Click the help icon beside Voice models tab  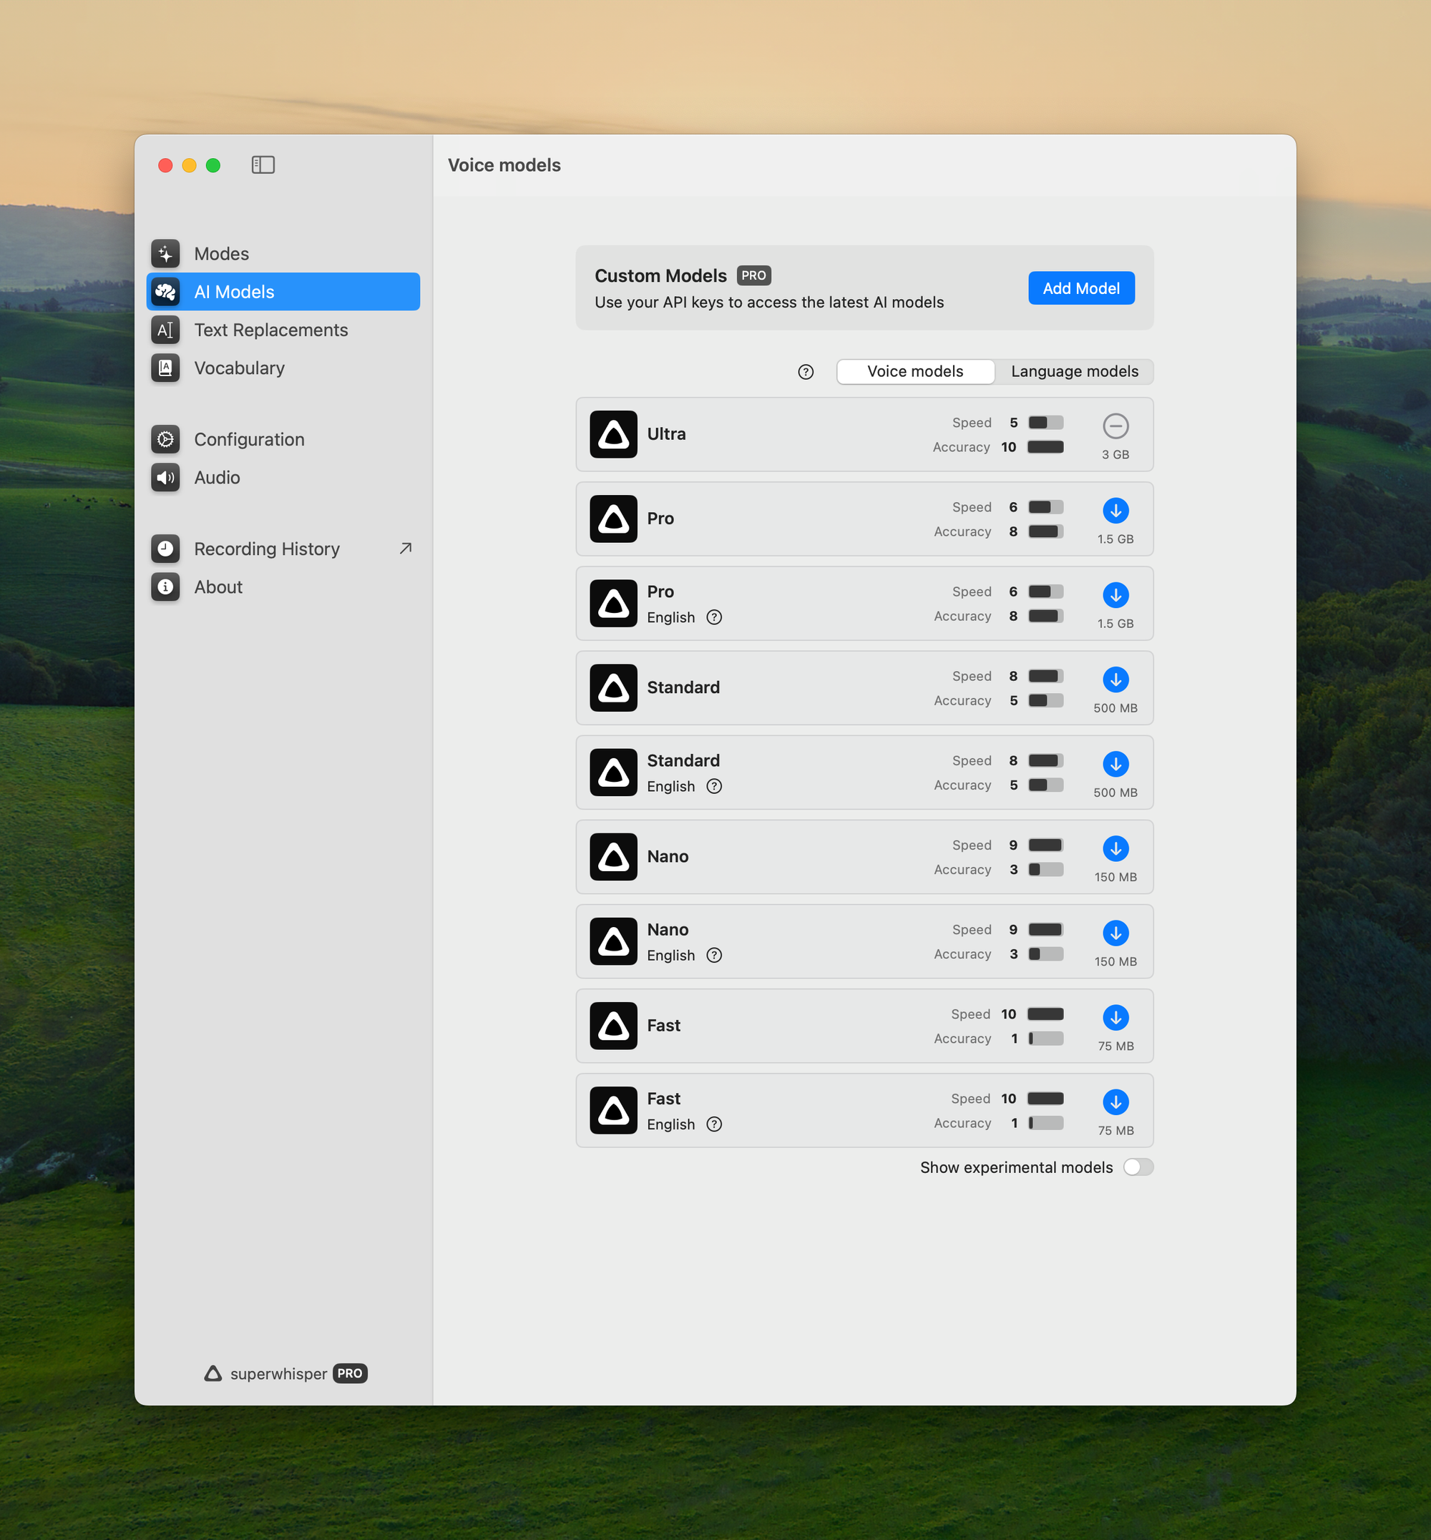(x=806, y=372)
